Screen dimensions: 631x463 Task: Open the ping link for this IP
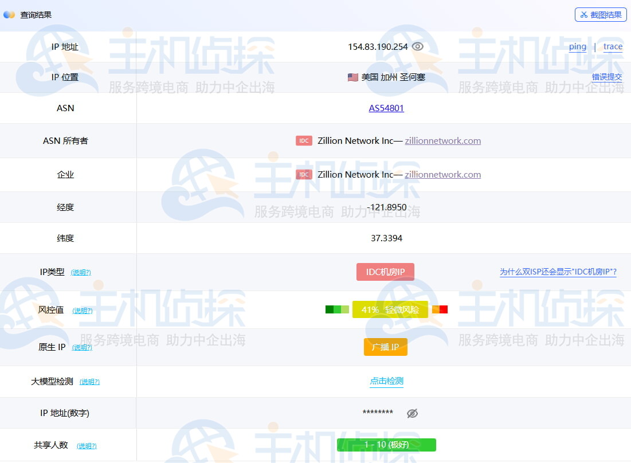pyautogui.click(x=577, y=46)
